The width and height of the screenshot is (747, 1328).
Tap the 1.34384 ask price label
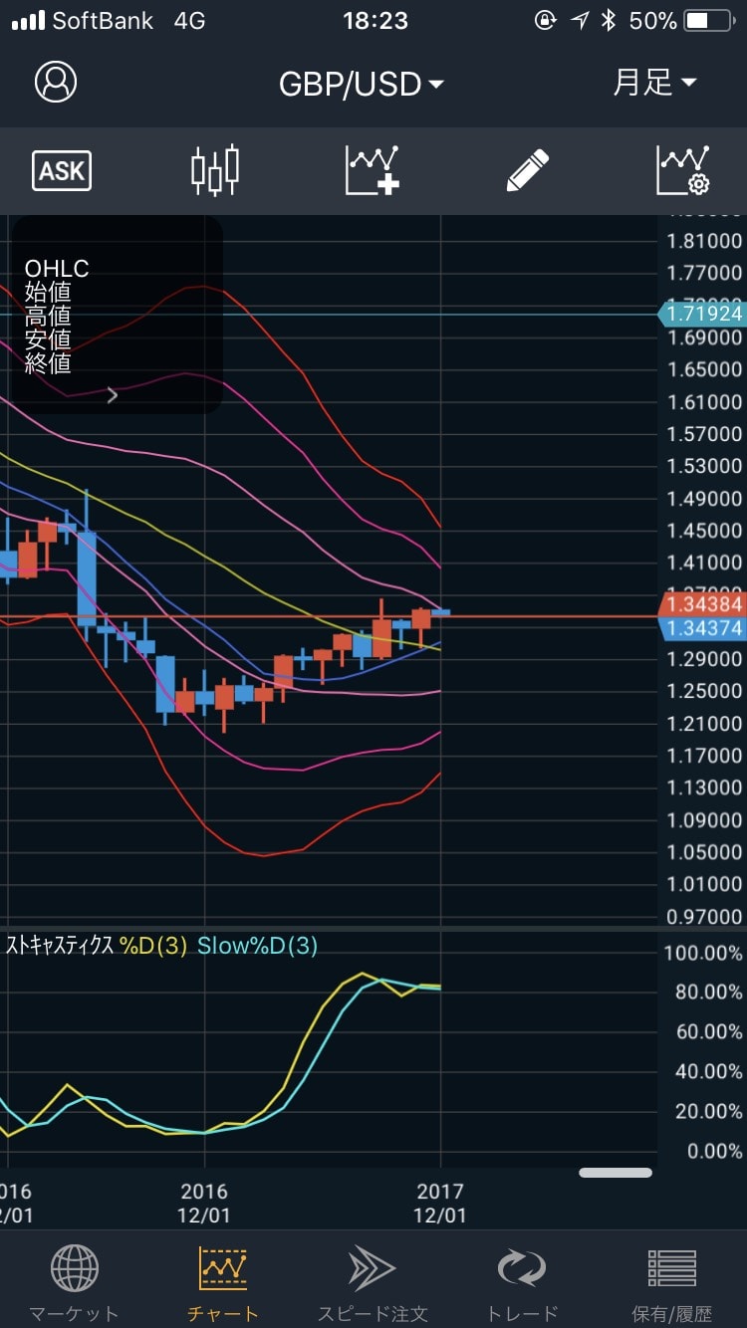[703, 604]
